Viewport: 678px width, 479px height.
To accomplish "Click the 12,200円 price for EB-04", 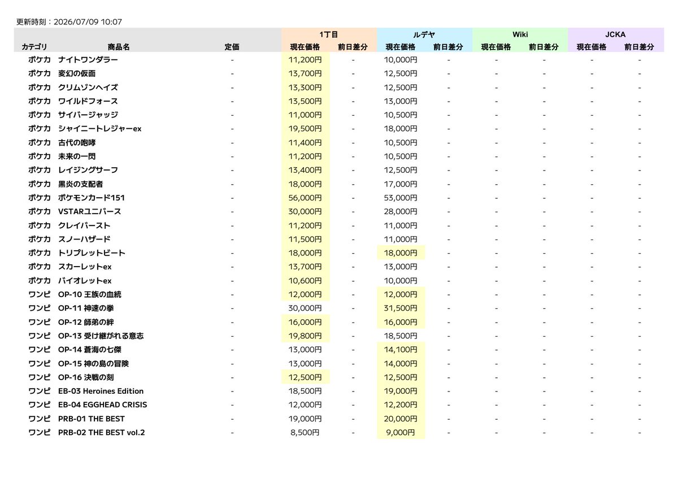I will (401, 404).
